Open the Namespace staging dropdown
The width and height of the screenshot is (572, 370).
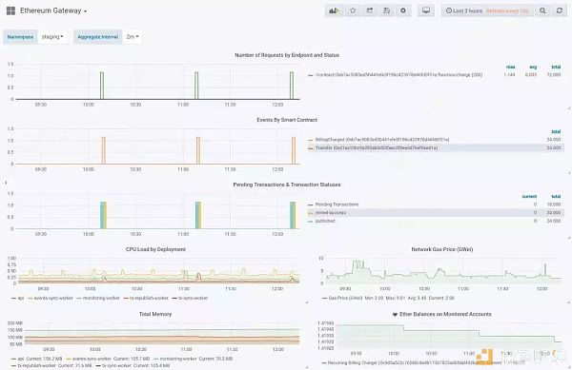52,37
